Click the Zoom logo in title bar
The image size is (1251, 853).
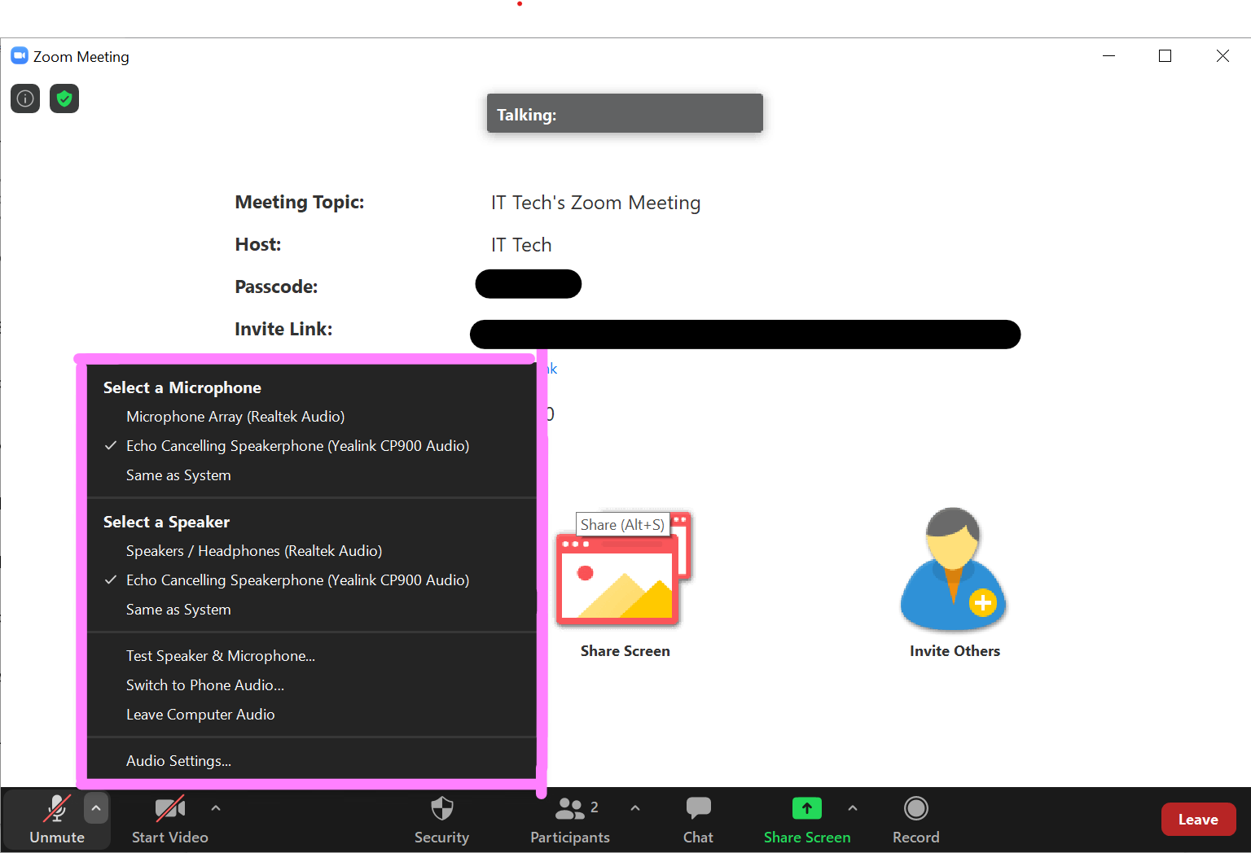pos(20,56)
